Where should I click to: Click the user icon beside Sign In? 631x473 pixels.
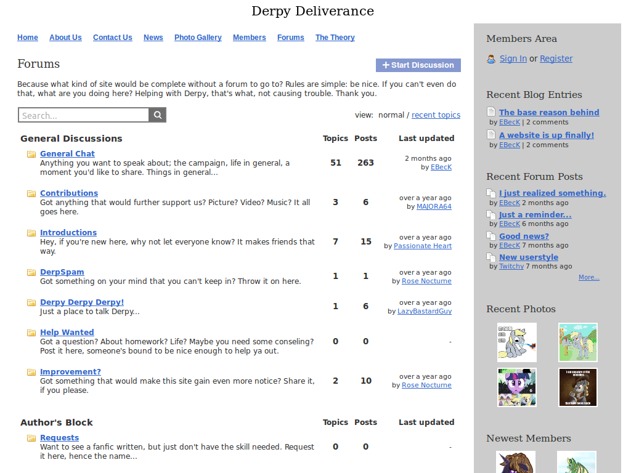[491, 59]
